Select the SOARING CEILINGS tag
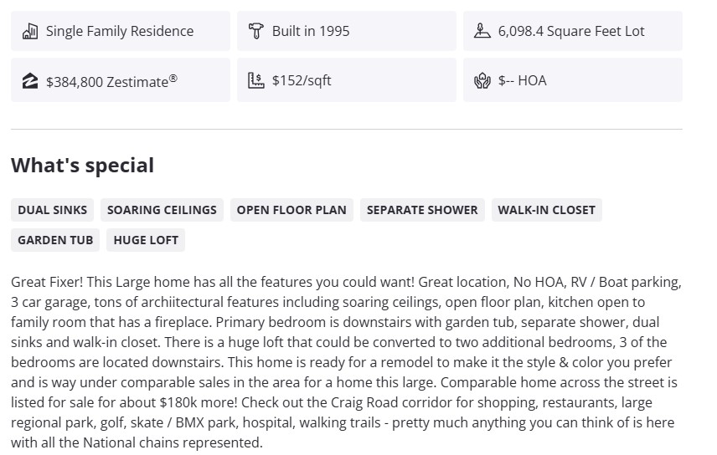 162,210
